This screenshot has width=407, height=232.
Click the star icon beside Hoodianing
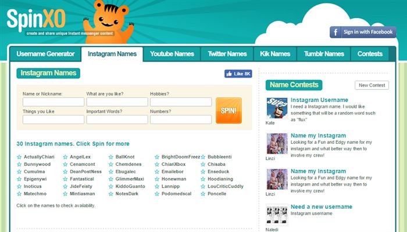(x=203, y=179)
